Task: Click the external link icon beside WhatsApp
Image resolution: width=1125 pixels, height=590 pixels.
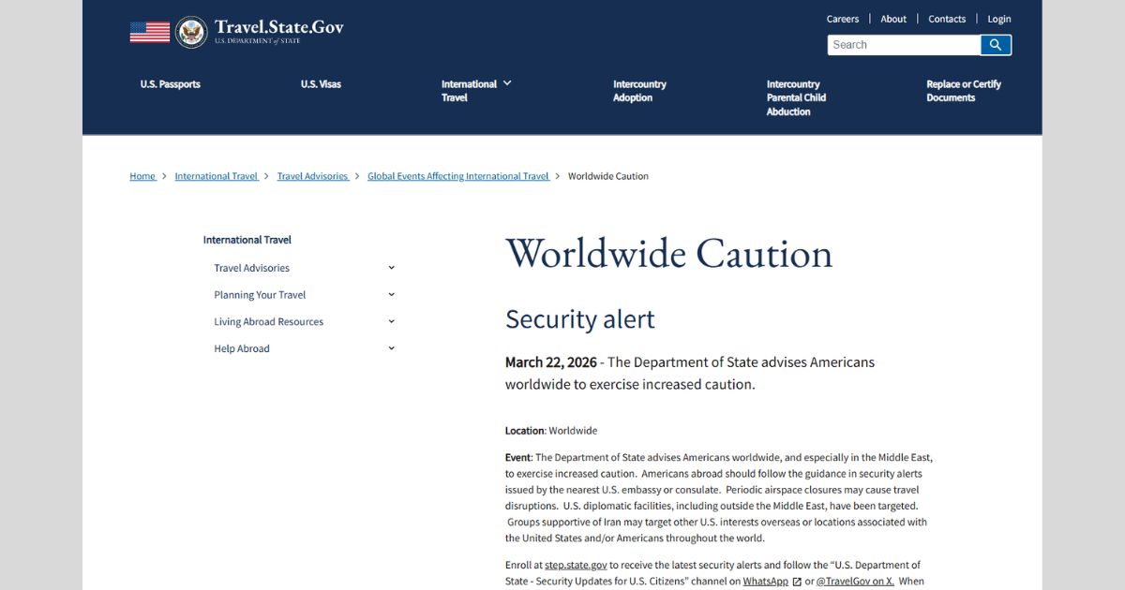Action: point(797,582)
